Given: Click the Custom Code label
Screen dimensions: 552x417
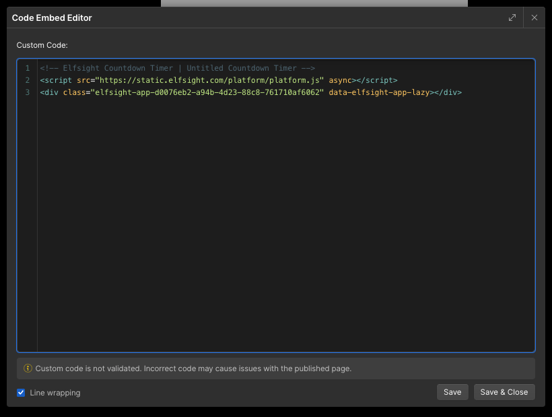Looking at the screenshot, I should 42,45.
